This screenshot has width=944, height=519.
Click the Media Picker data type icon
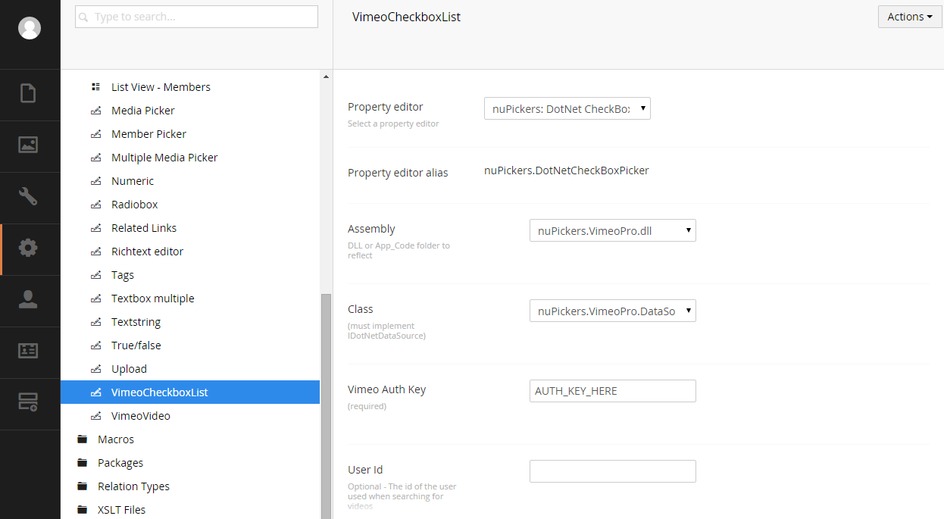(x=95, y=111)
